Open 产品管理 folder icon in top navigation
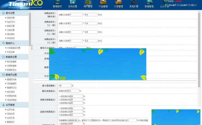The height and width of the screenshot is (125, 202). 103,2
